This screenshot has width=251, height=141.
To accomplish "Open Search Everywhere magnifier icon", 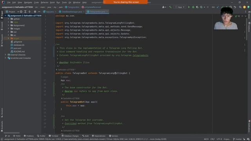I will tap(240, 7).
